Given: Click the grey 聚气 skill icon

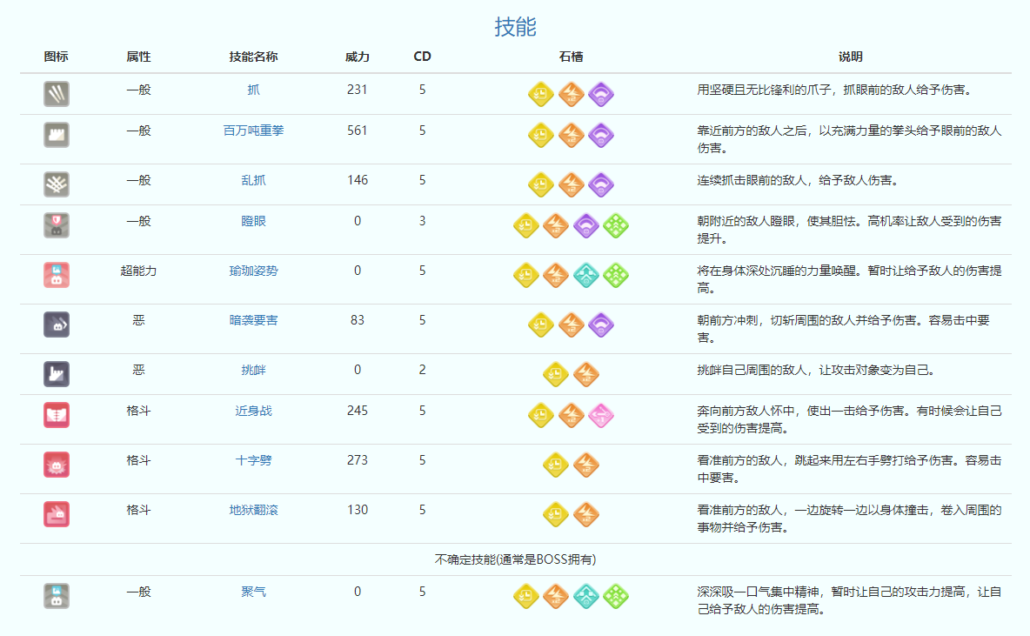Looking at the screenshot, I should click(57, 596).
